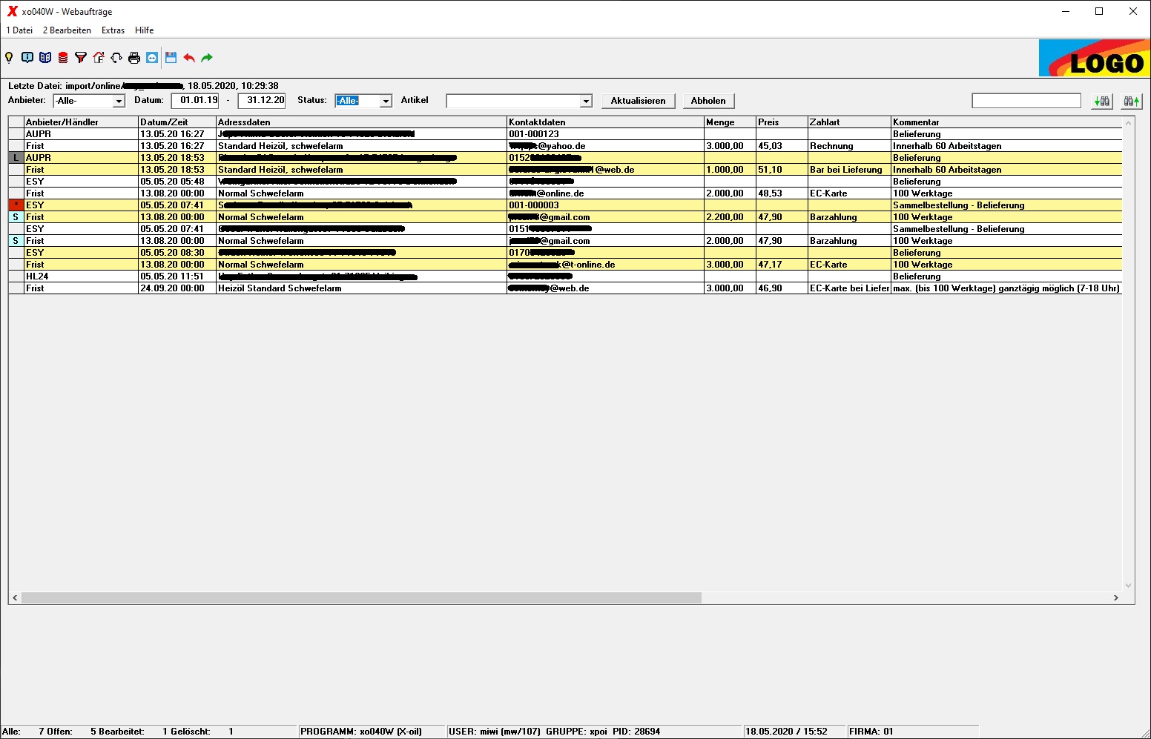Expand the Artikel combo box

click(x=586, y=101)
